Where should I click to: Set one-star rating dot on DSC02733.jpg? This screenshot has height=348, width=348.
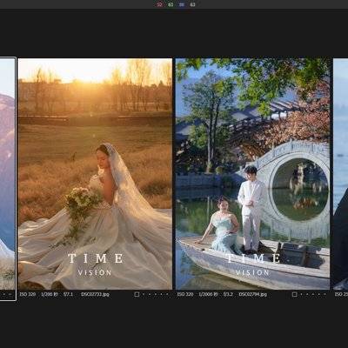click(144, 294)
